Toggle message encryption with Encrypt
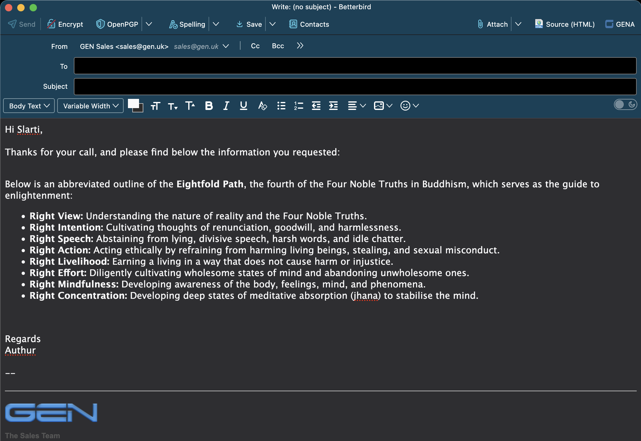Screen dimensions: 641x441 click(65, 24)
